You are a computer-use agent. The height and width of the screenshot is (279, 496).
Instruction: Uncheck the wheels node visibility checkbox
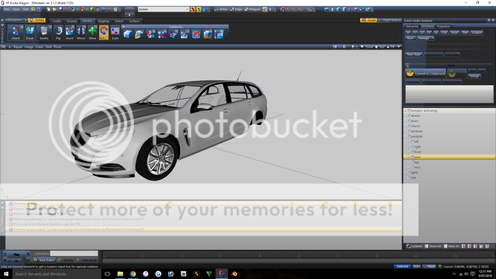(x=408, y=116)
